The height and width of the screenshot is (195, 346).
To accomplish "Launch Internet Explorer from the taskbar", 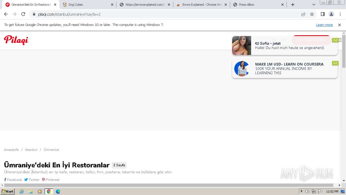I will click(21, 191).
